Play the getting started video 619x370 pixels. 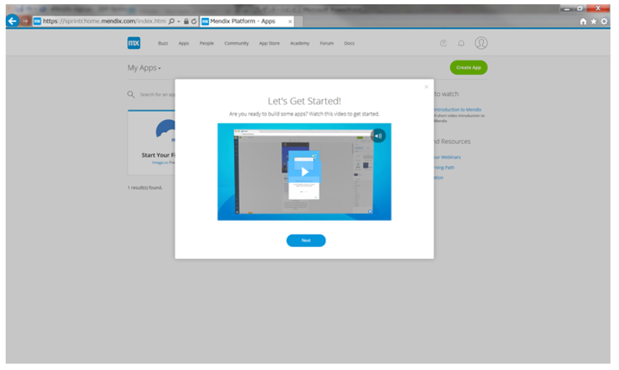(x=305, y=172)
